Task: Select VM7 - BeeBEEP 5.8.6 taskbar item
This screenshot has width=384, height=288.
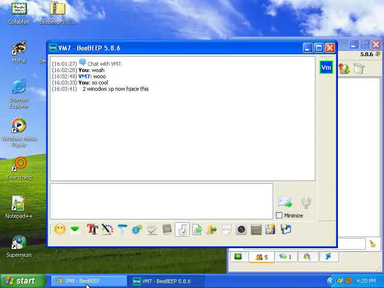Action: click(167, 281)
